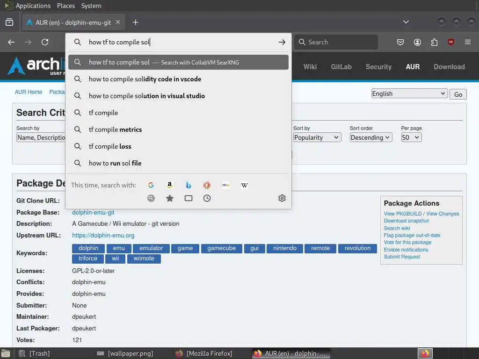Open the Firefox View icon
The width and height of the screenshot is (479, 359).
[x=9, y=22]
